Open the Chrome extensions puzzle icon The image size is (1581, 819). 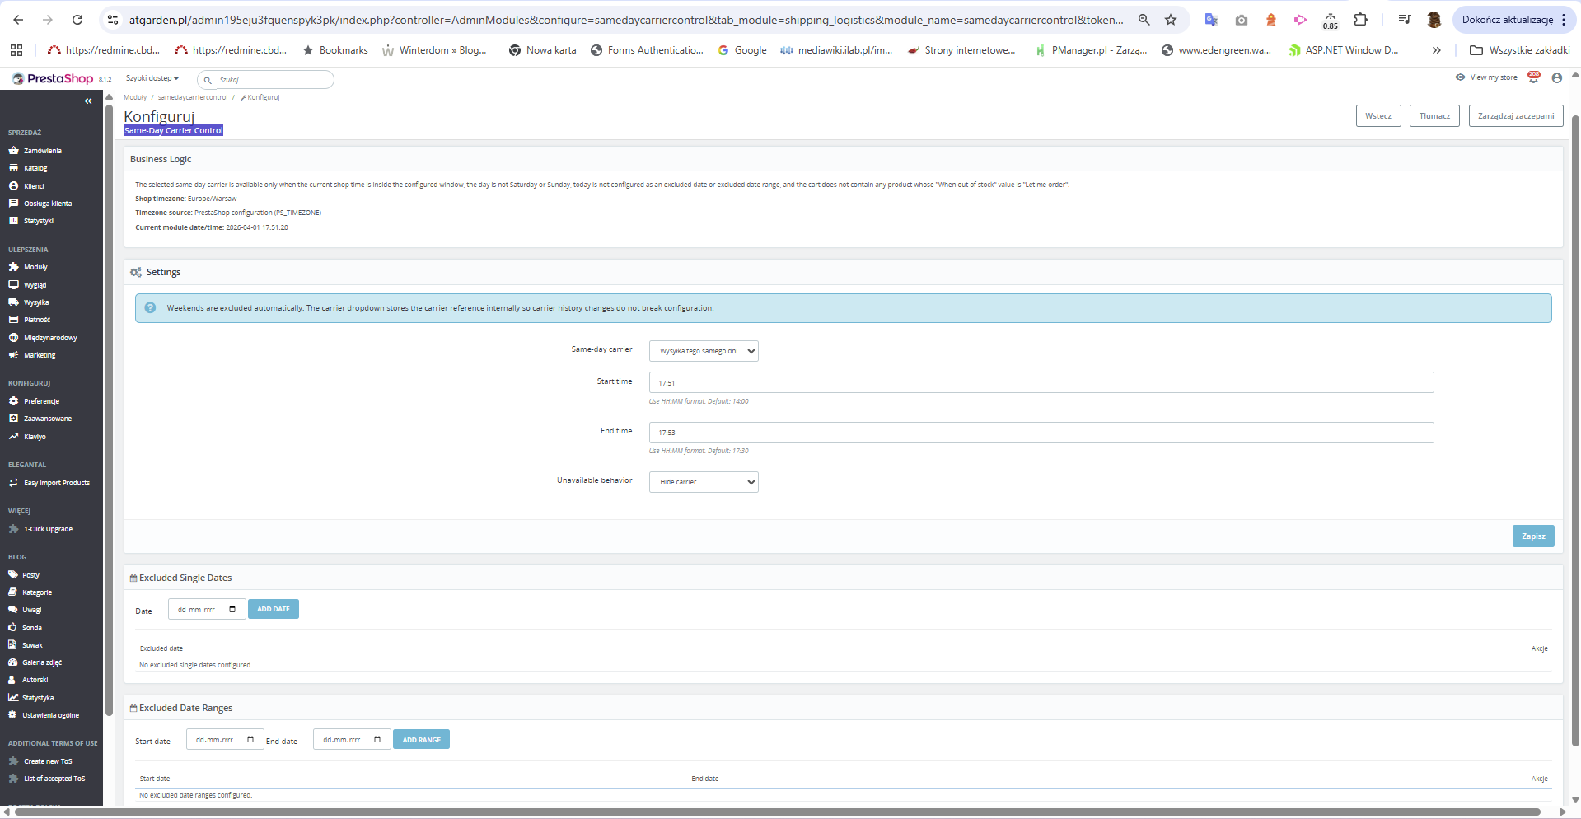pyautogui.click(x=1361, y=20)
